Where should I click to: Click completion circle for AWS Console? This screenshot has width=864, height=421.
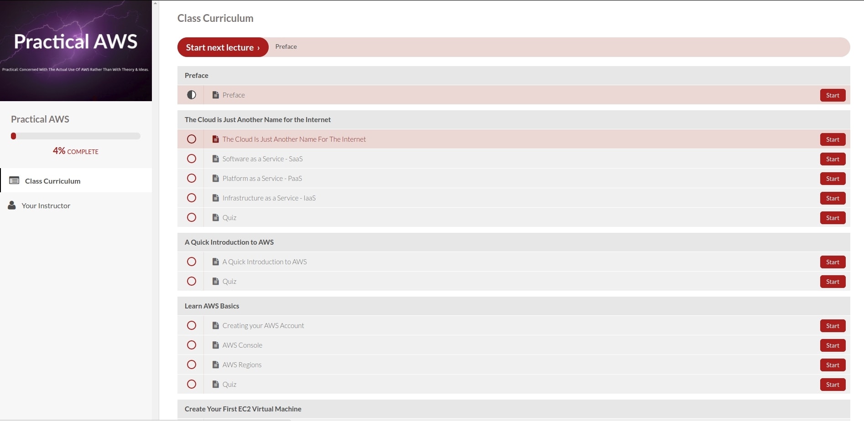click(192, 345)
